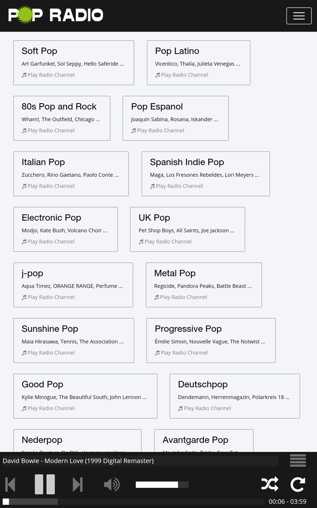Expand the hamburger navigation menu
Screen dimensions: 317x508
tap(299, 16)
